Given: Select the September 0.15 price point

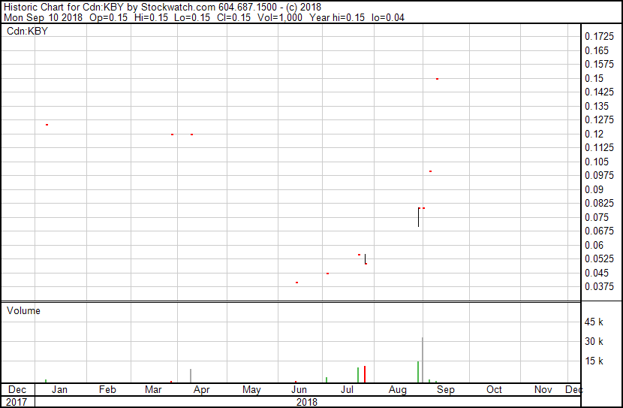Looking at the screenshot, I should (437, 79).
